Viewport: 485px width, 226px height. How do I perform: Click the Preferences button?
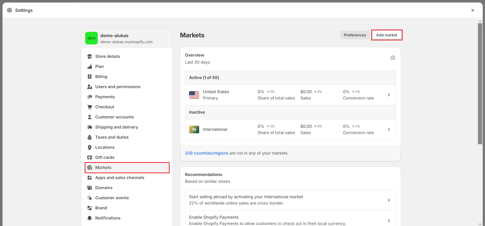tap(355, 35)
